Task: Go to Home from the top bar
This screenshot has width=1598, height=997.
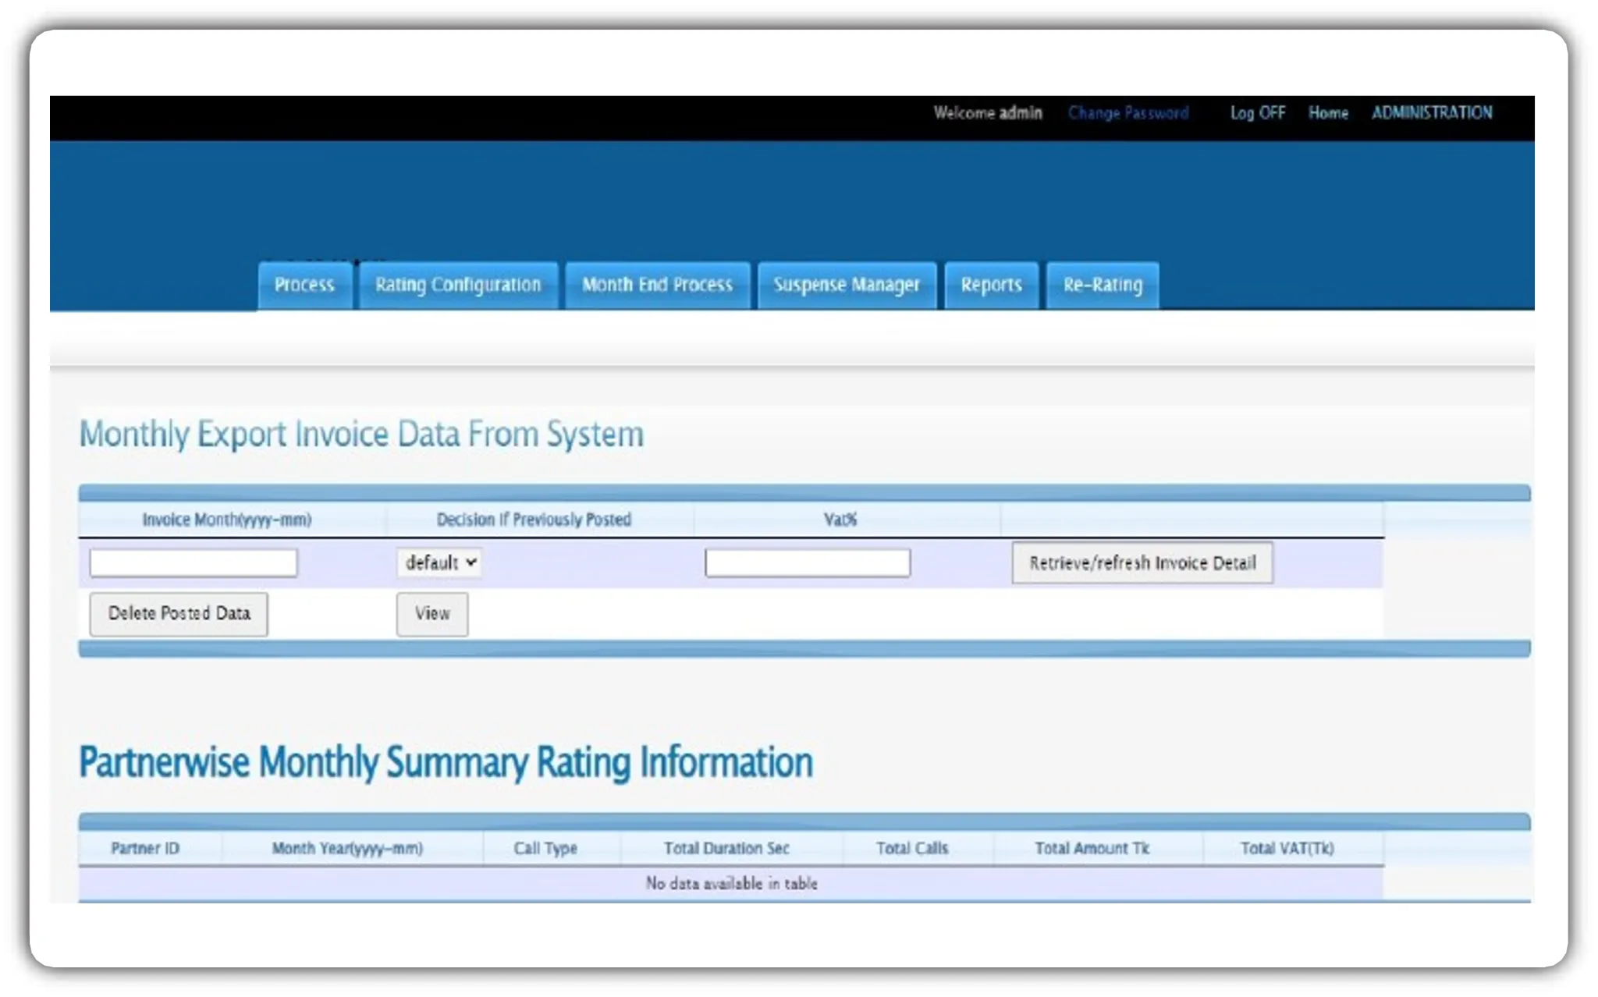Action: (x=1328, y=113)
